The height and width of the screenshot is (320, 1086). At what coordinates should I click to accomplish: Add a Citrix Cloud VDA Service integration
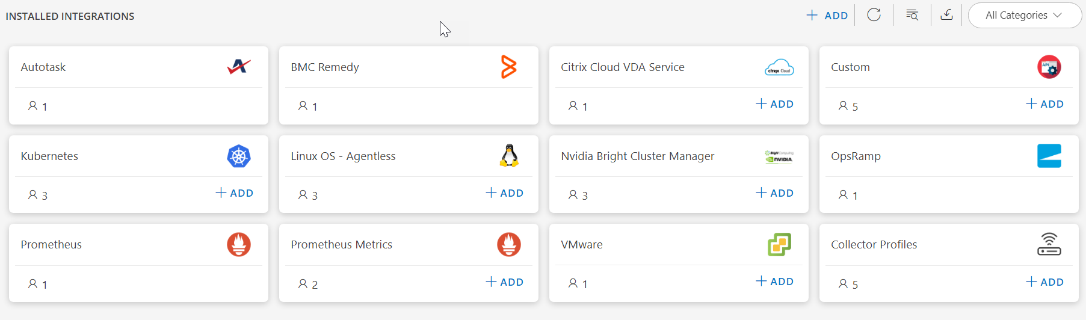[775, 104]
